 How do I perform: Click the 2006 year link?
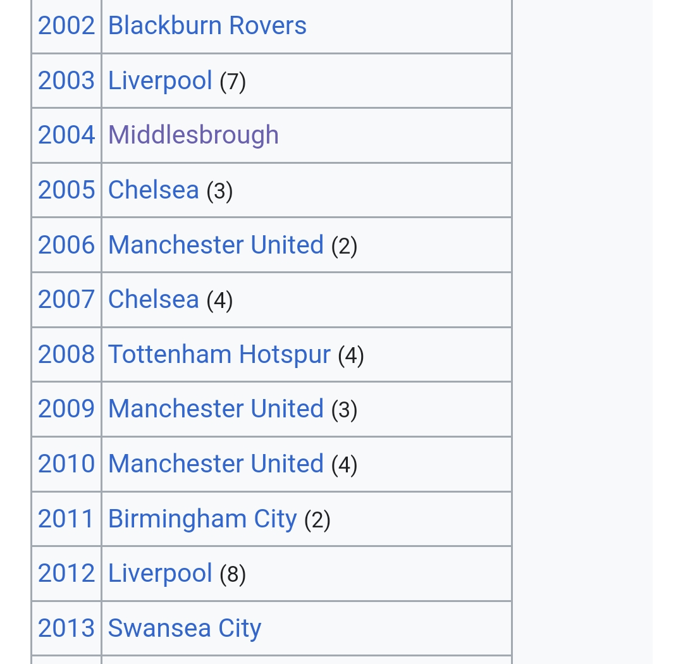coord(66,245)
